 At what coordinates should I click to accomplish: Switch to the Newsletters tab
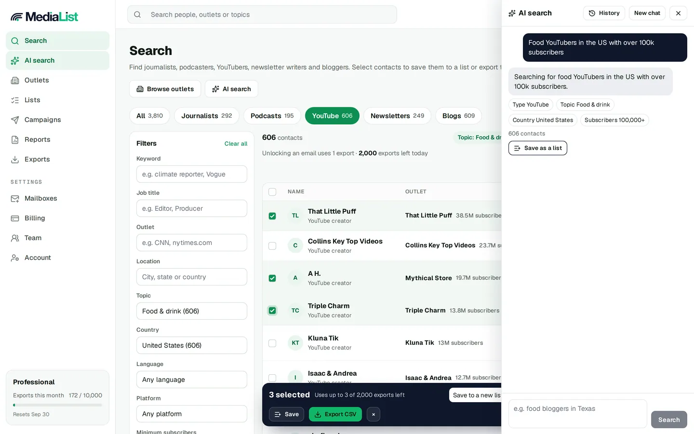[397, 116]
